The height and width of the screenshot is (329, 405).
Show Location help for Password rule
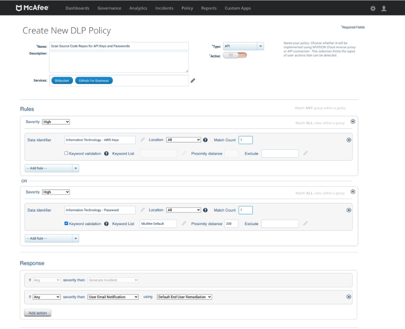point(206,210)
